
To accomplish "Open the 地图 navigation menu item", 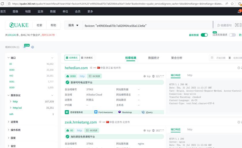I will point(28,12).
